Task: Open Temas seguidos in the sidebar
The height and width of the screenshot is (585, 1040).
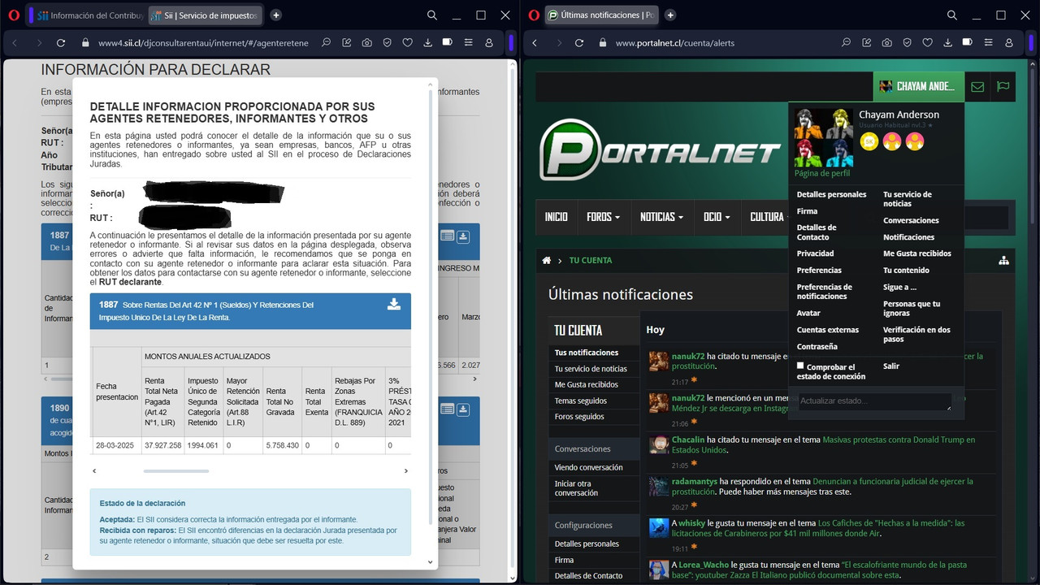Action: pyautogui.click(x=580, y=401)
